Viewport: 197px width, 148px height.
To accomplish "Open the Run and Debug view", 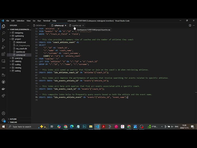I will pyautogui.click(x=3, y=47).
